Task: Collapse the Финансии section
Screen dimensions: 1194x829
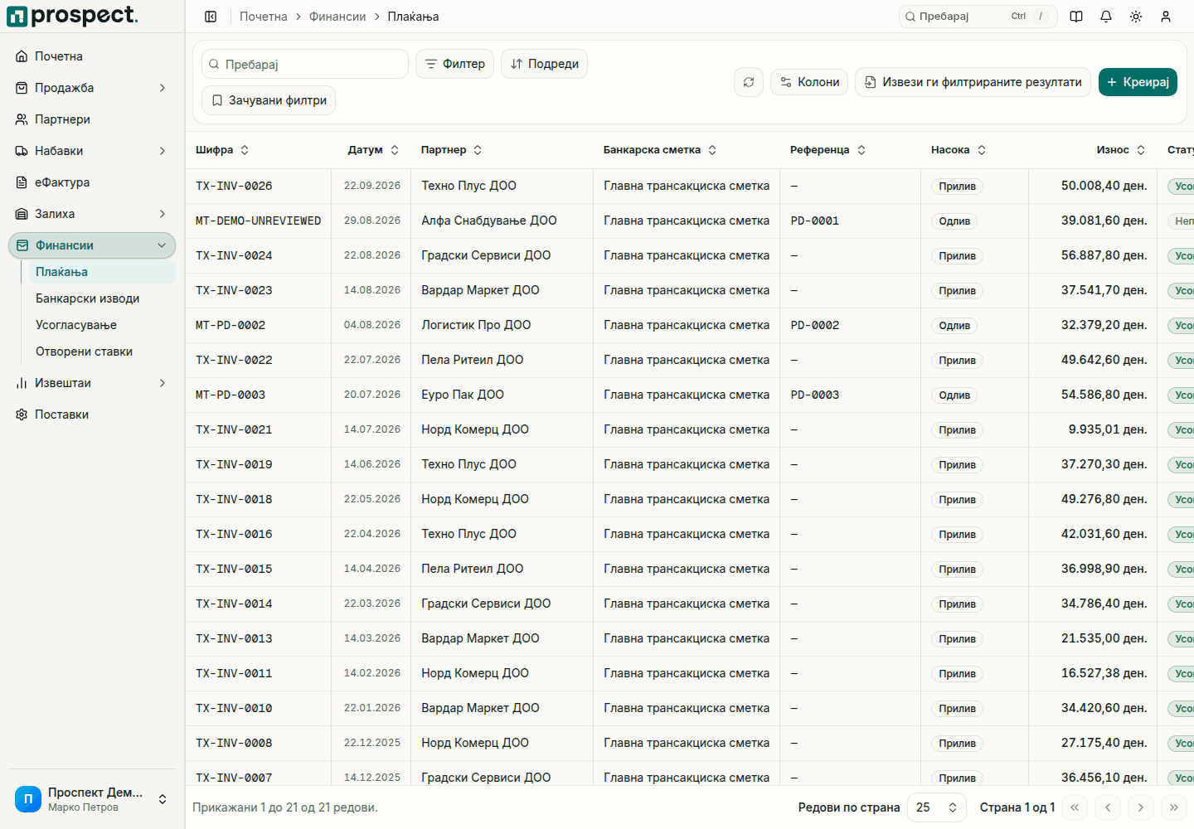Action: coord(92,245)
